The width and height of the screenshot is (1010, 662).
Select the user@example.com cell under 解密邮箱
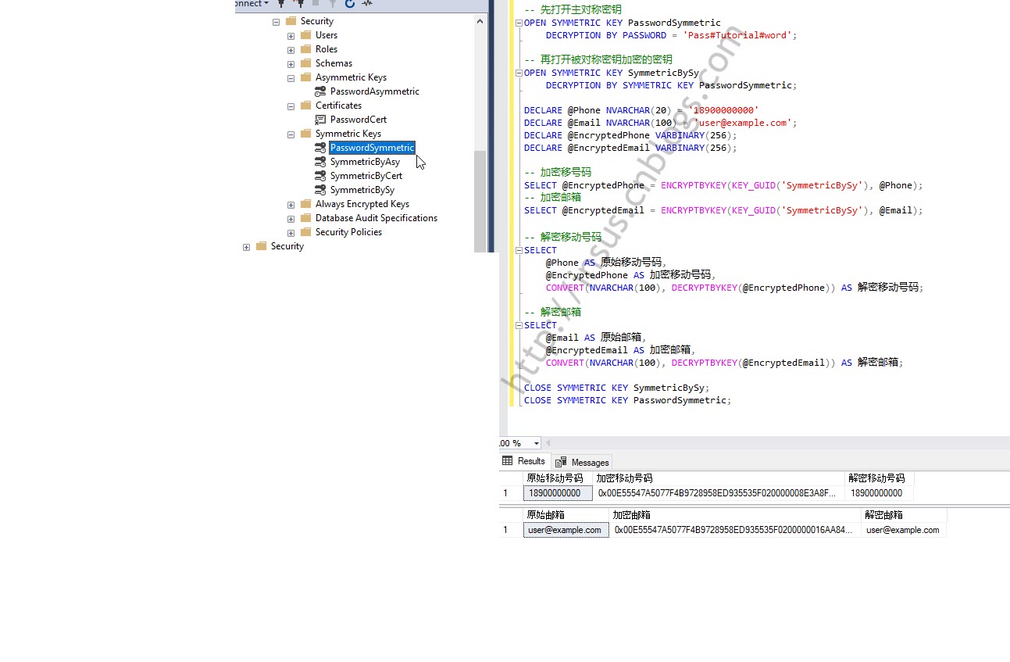(904, 530)
